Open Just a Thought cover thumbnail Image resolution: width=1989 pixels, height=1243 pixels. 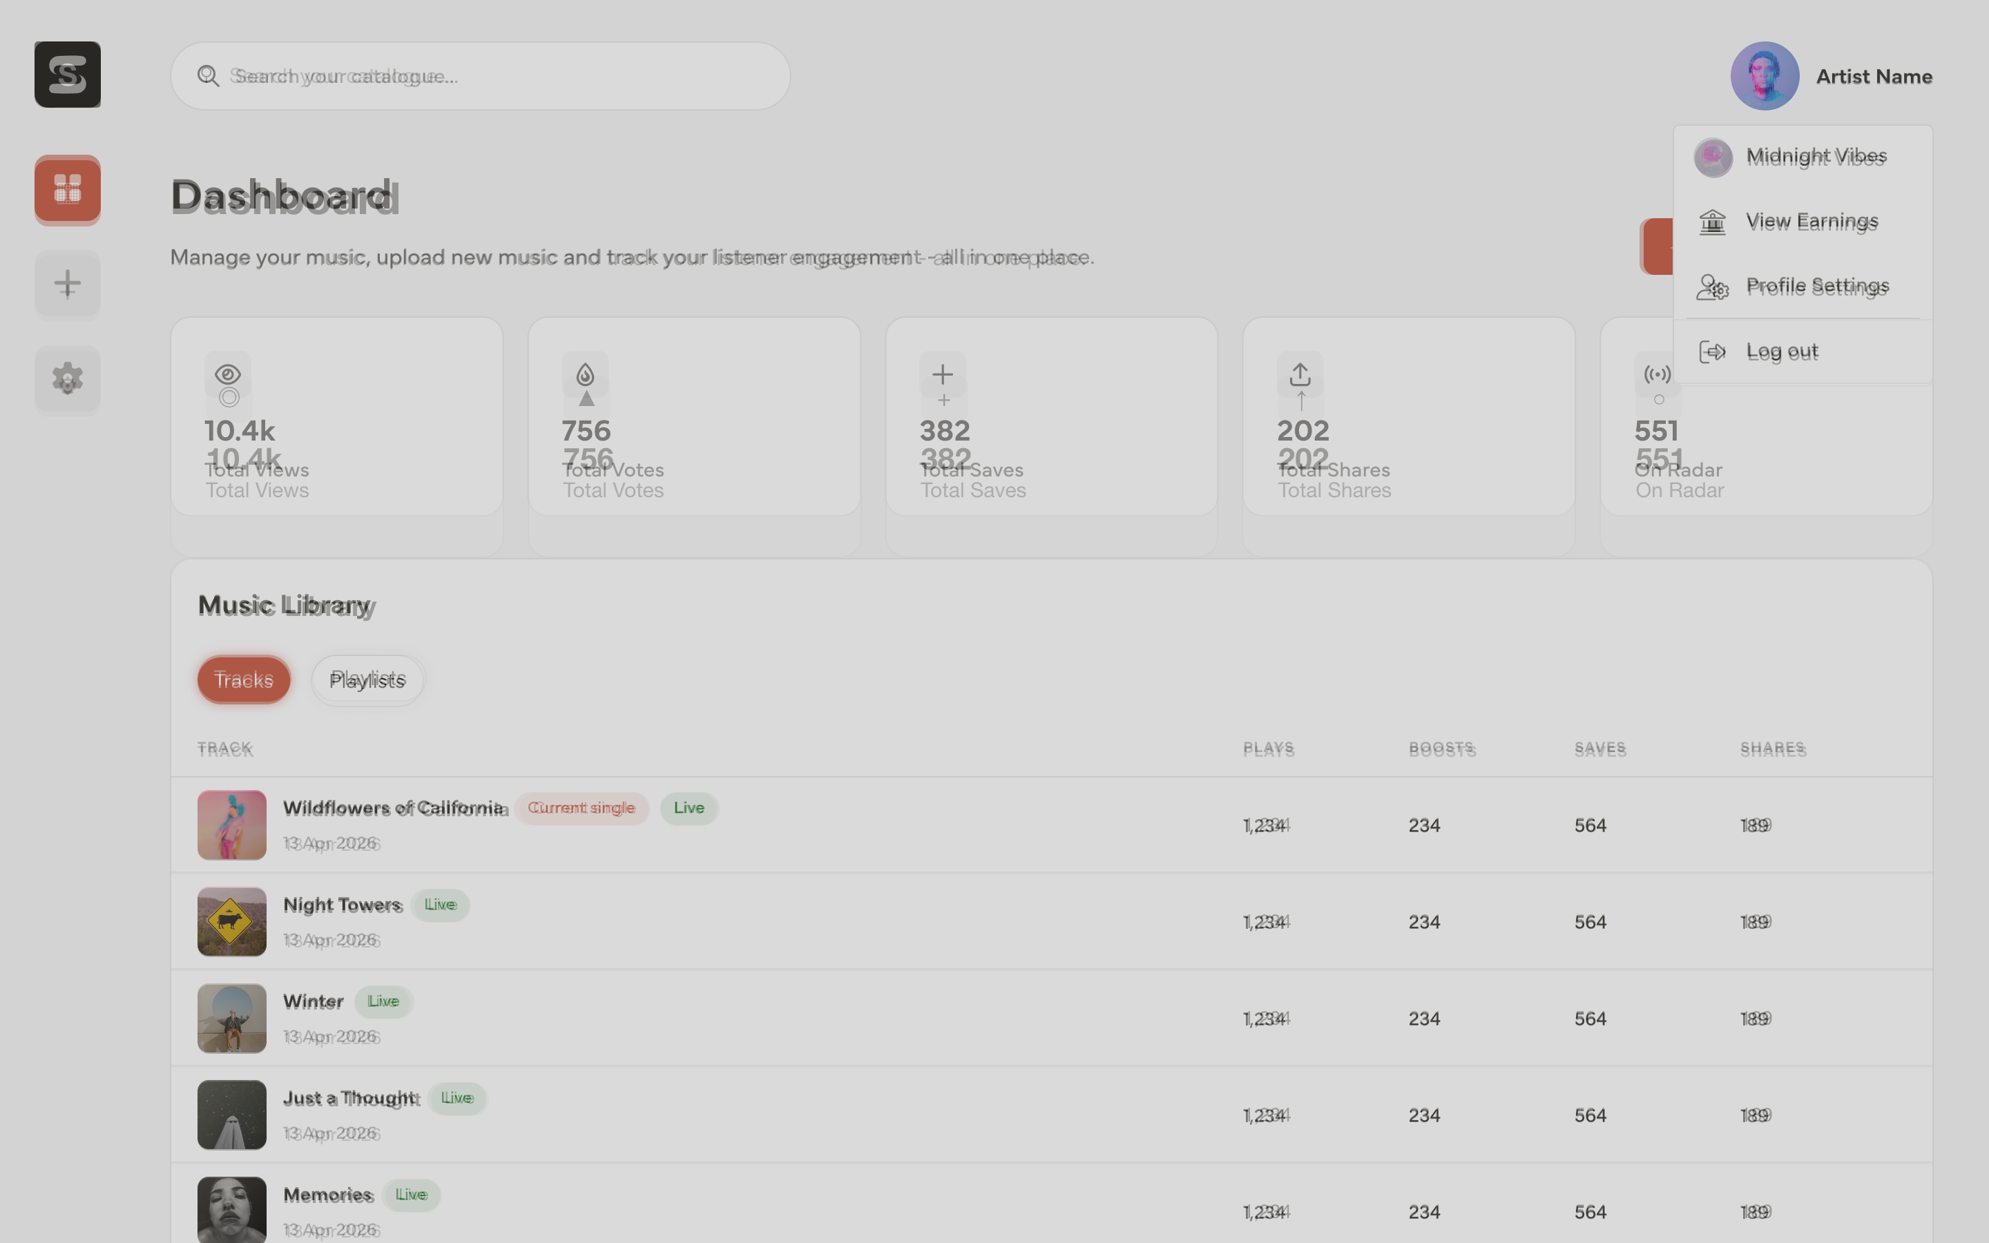[232, 1115]
